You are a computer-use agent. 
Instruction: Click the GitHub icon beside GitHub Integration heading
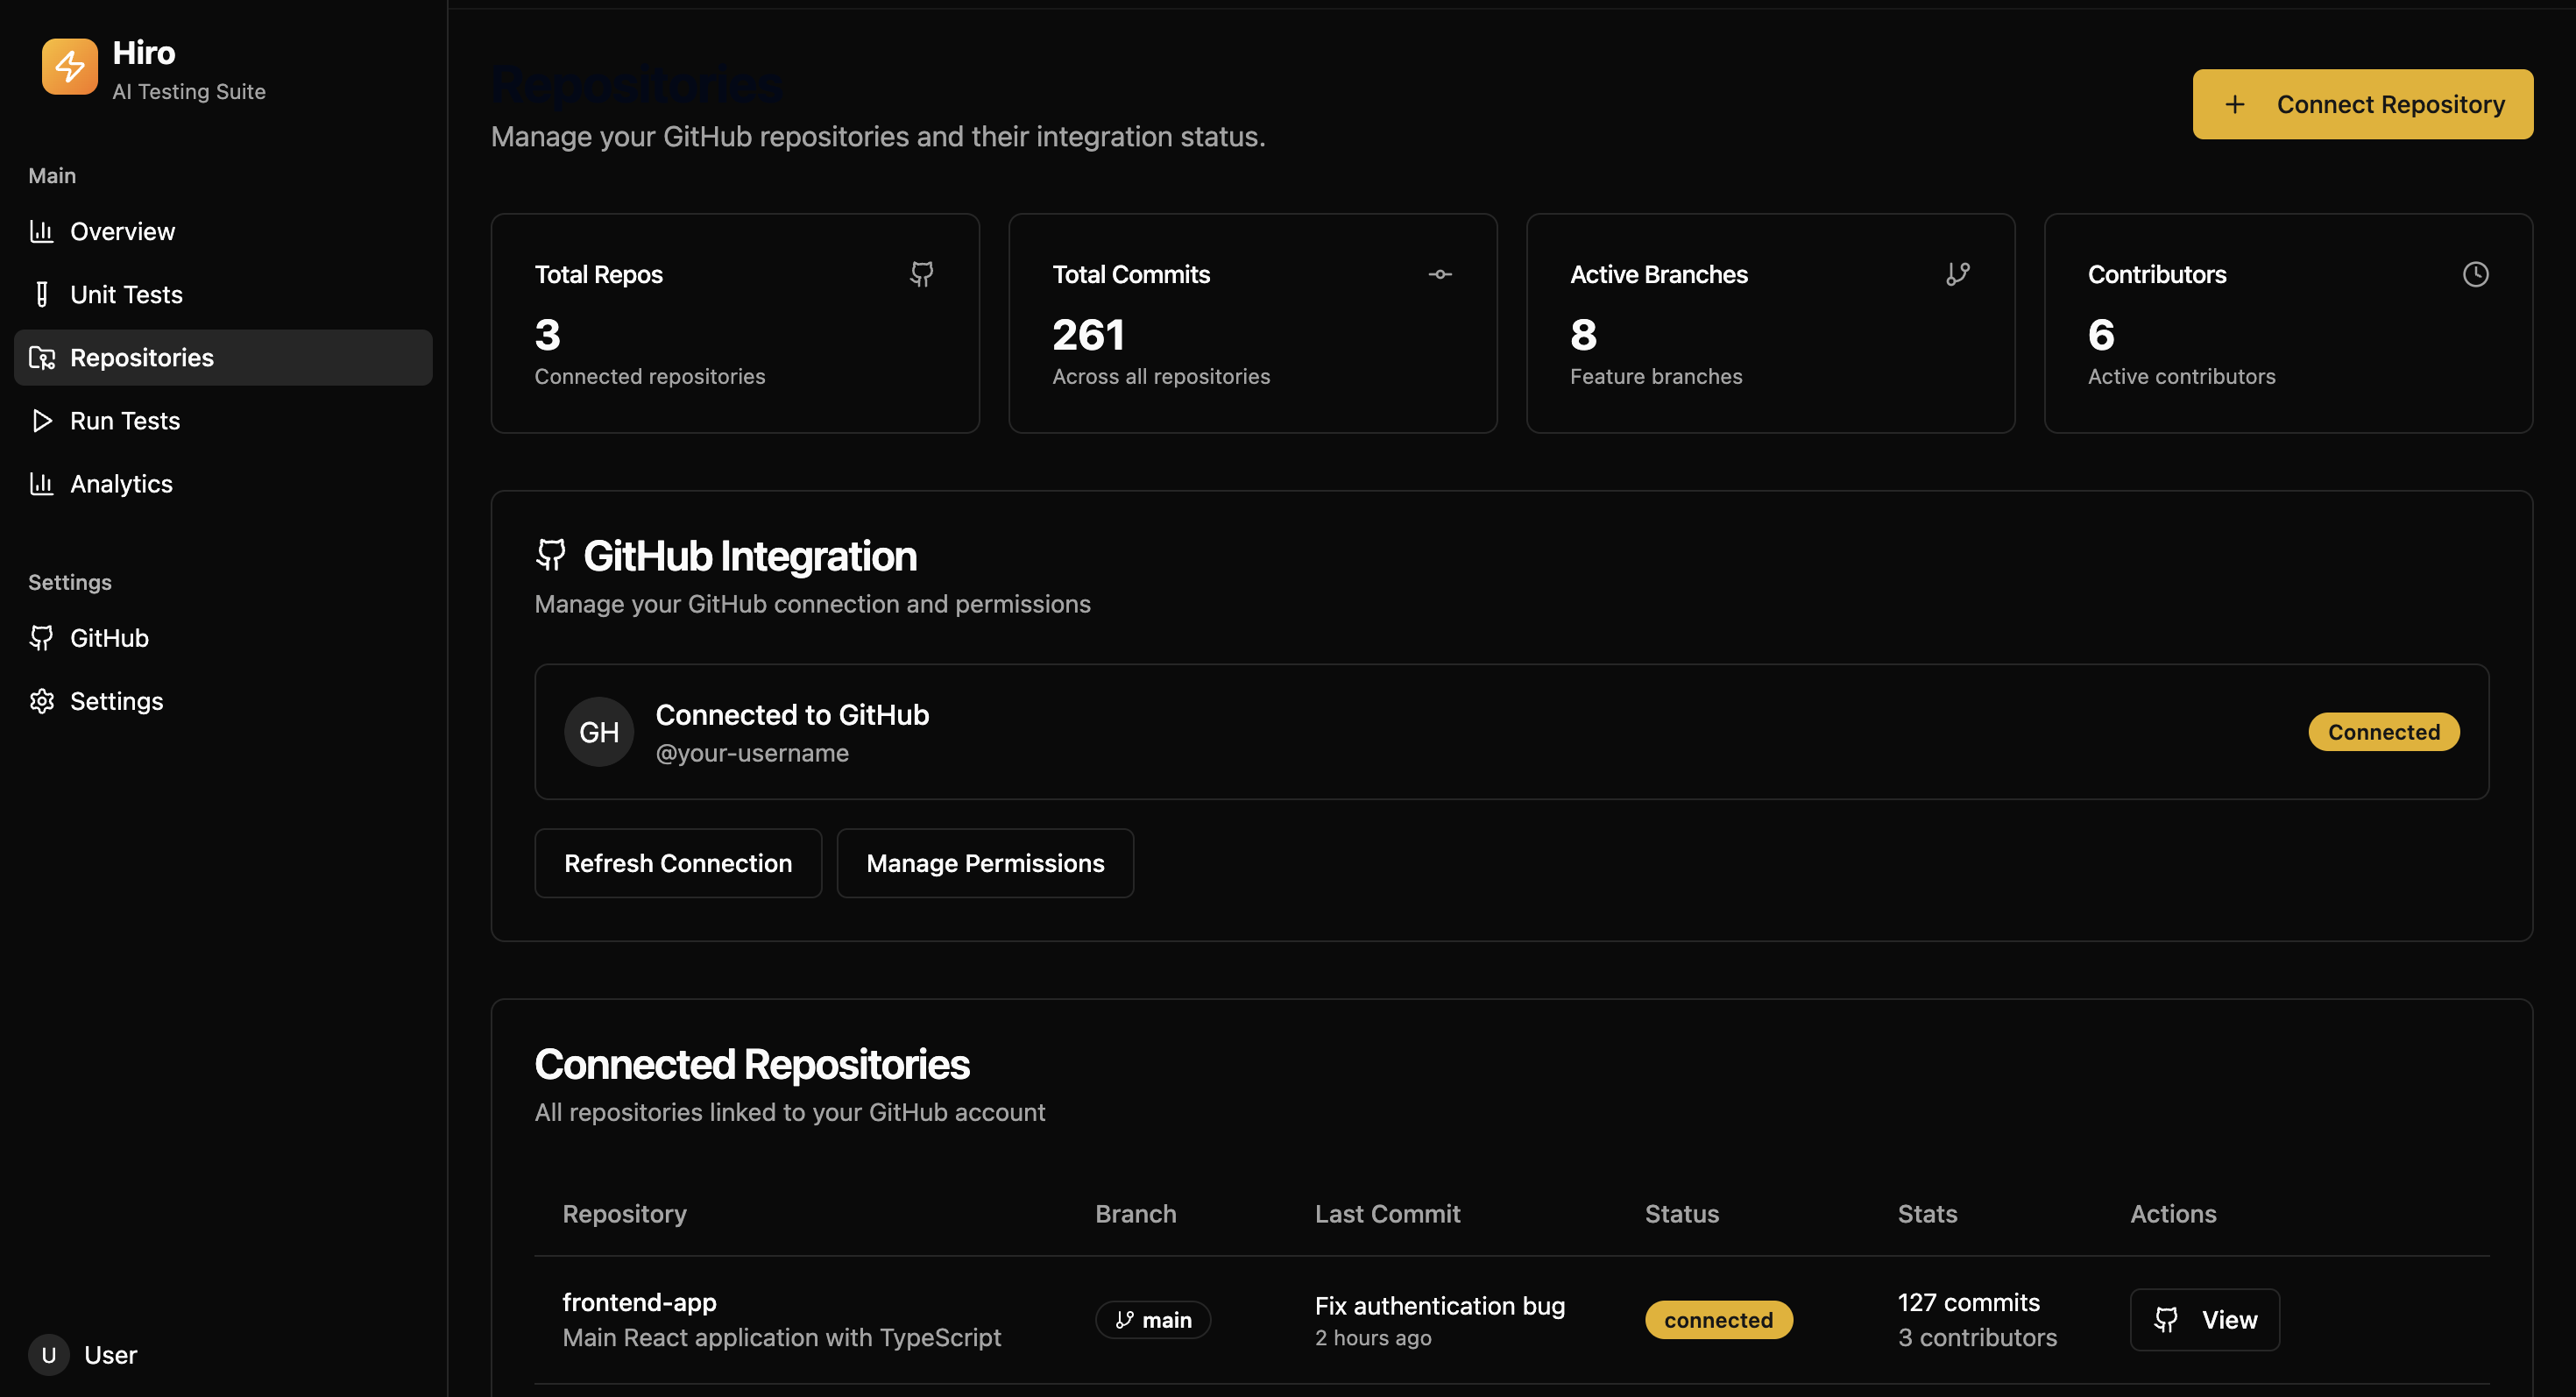coord(551,555)
